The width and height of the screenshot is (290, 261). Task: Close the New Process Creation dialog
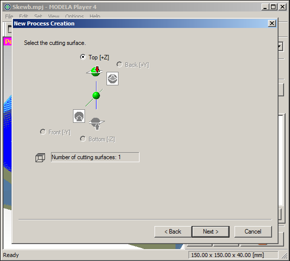[x=272, y=23]
